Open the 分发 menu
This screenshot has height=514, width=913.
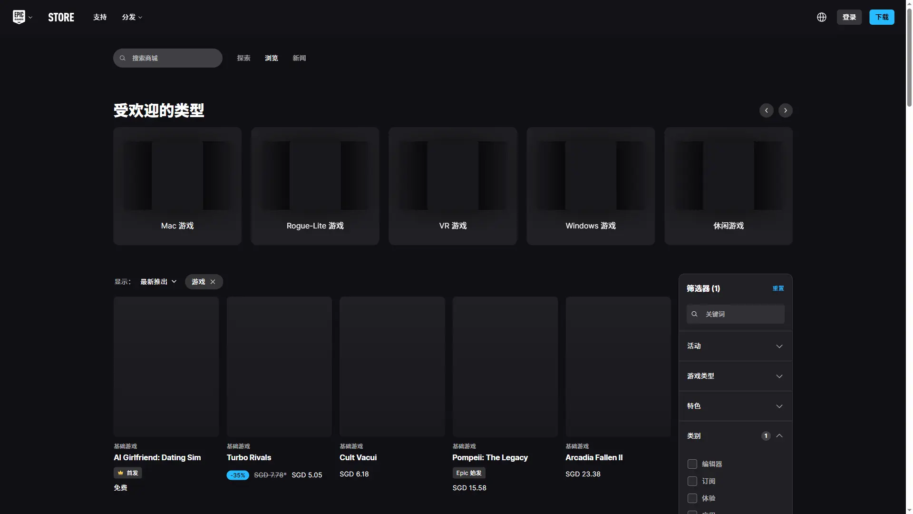pos(132,17)
